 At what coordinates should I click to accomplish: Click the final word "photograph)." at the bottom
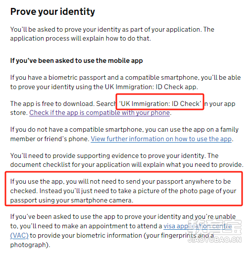tap(30, 245)
